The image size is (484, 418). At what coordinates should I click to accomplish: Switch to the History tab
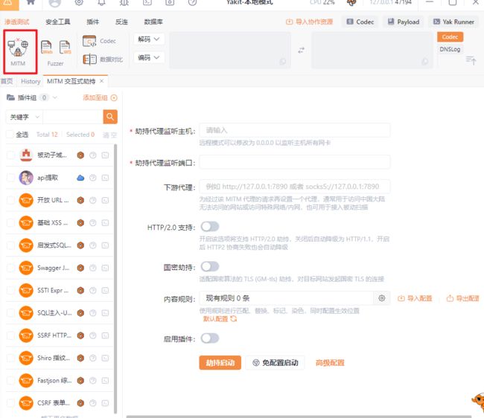point(31,81)
